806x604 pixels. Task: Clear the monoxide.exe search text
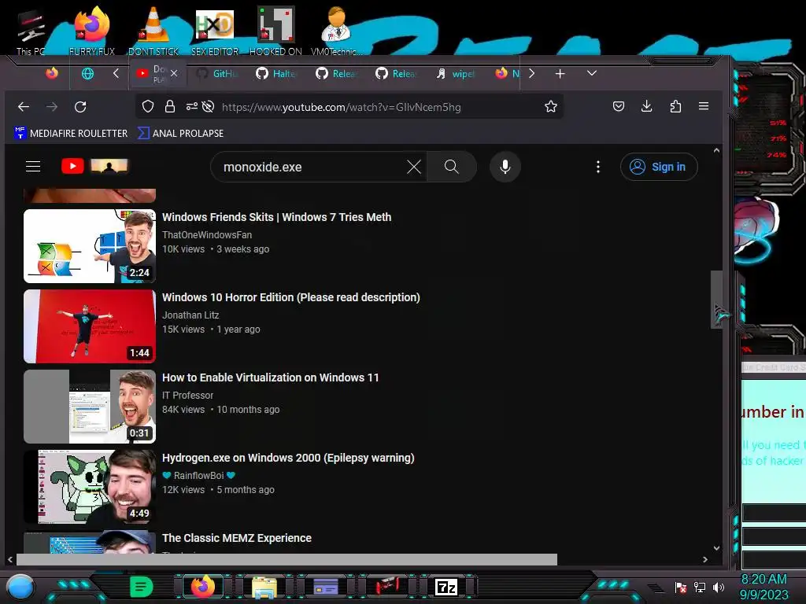[x=414, y=167]
